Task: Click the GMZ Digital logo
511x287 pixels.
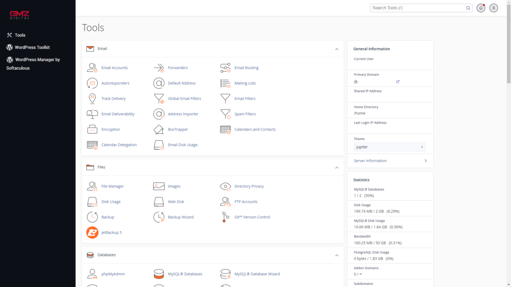Action: pos(19,15)
